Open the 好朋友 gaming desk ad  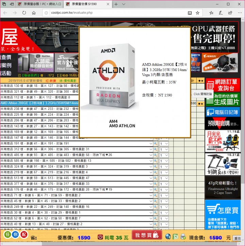[223, 164]
